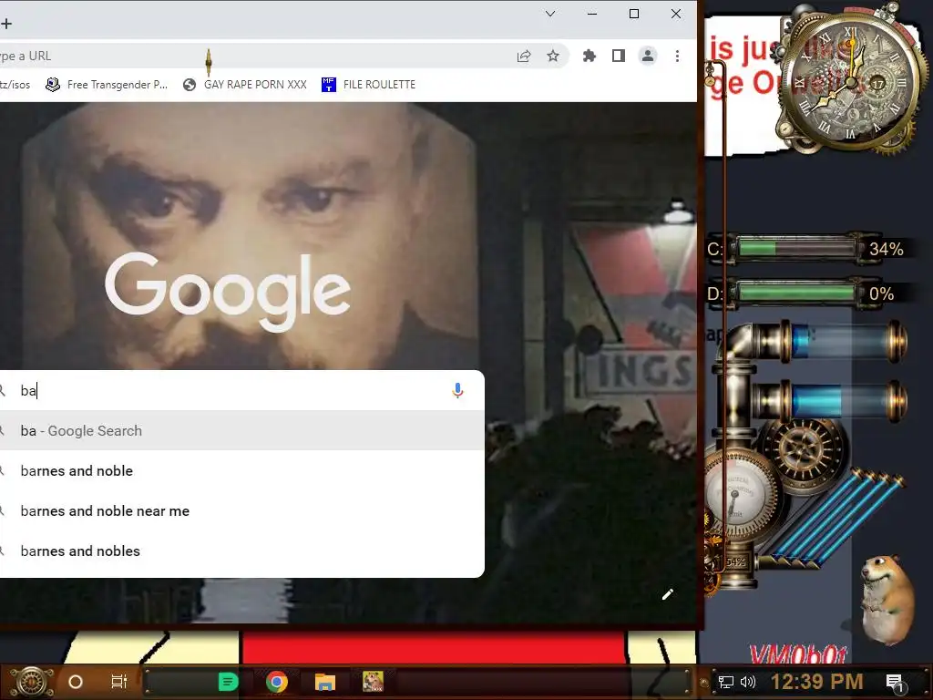Click the 12:39 PM taskbar clock
Viewport: 933px width, 700px height.
817,682
